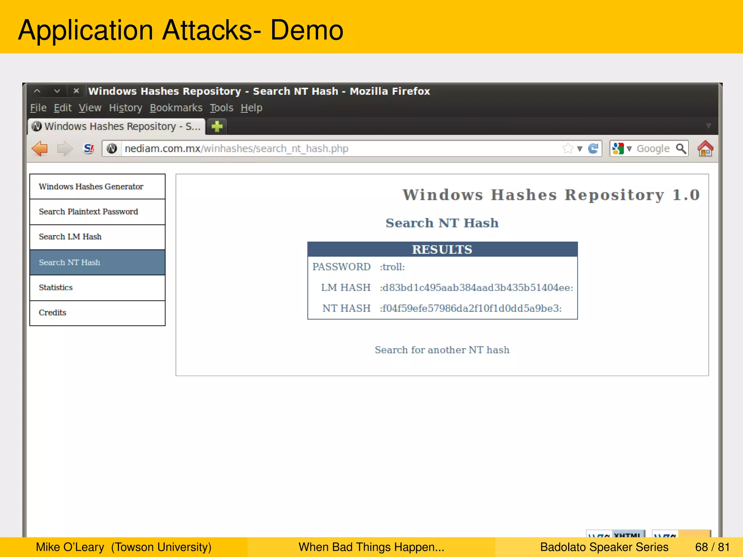Screen dimensions: 743x557
Task: Open the Credits sidebar link
Action: 97,313
